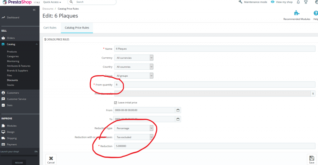Screen dimensions: 318x165
Task: Click the Cancel button
Action: pyautogui.click(x=51, y=160)
